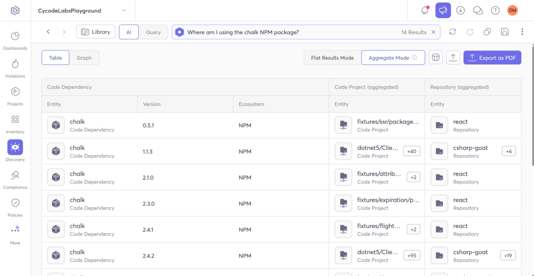The height and width of the screenshot is (276, 534).
Task: Click the duplicate copy icon
Action: [488, 32]
